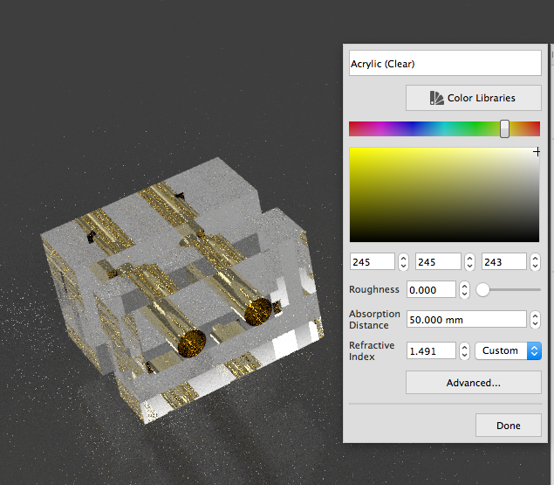This screenshot has height=485, width=554.
Task: Click the blue channel value field showing 243
Action: [504, 261]
